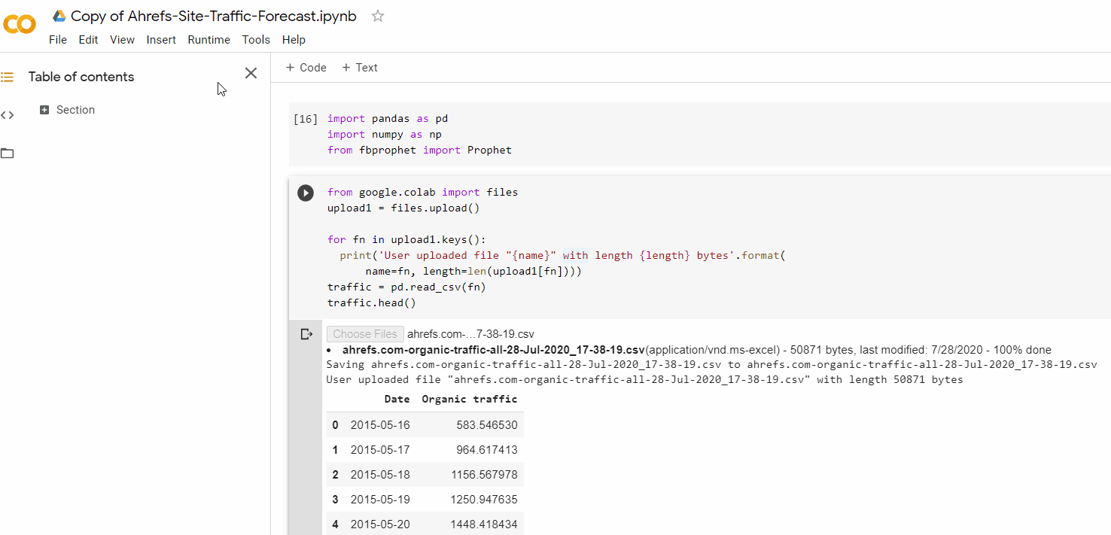The height and width of the screenshot is (535, 1111).
Task: Click the cell with pandas imports
Action: pos(602,135)
